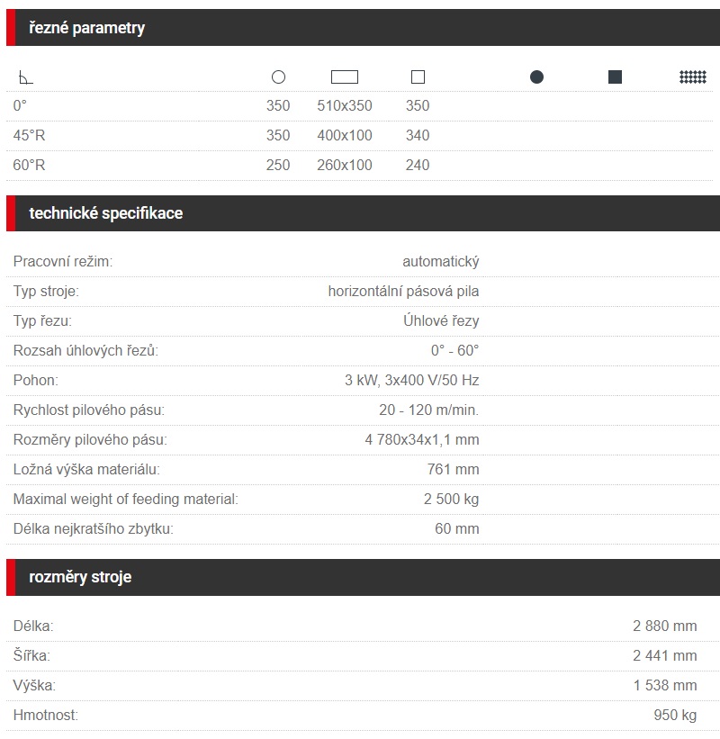720x739 pixels.
Task: Click the "2 880 mm" value
Action: [664, 626]
